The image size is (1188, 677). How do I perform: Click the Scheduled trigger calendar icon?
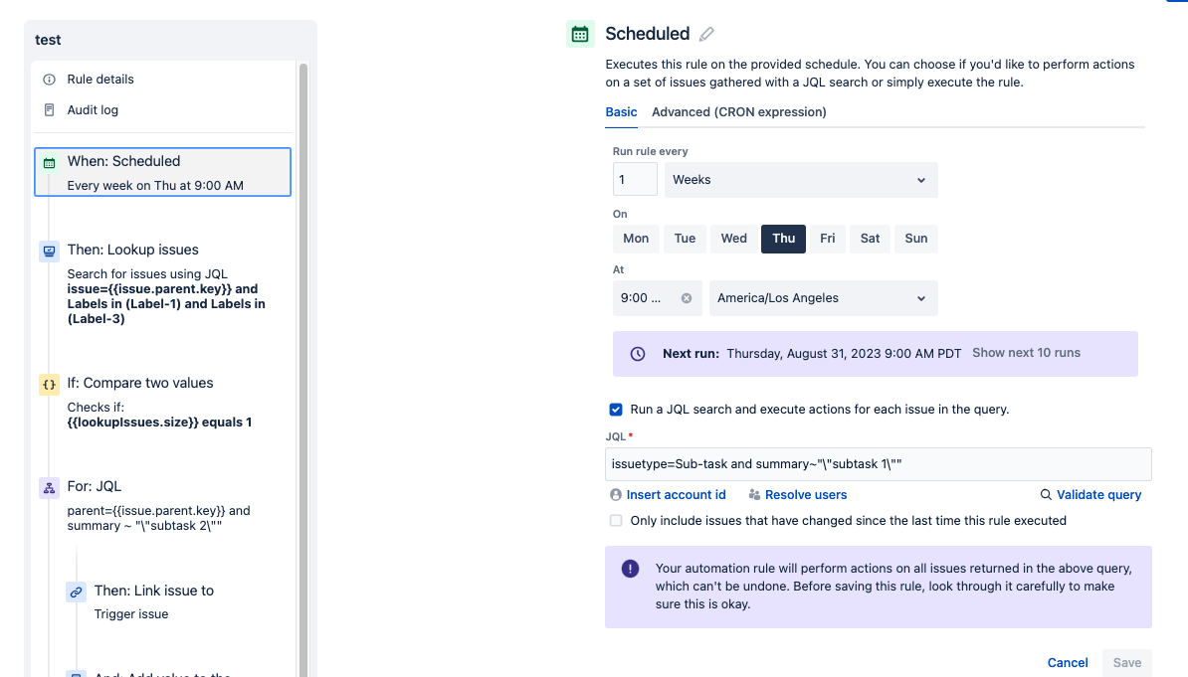point(580,33)
